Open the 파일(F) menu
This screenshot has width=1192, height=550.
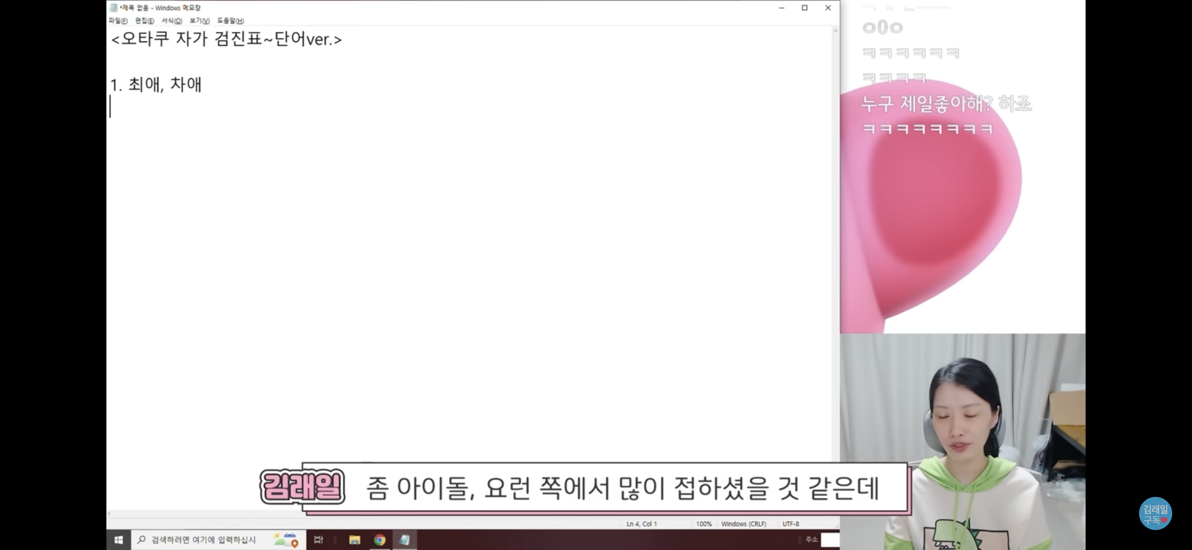[118, 21]
